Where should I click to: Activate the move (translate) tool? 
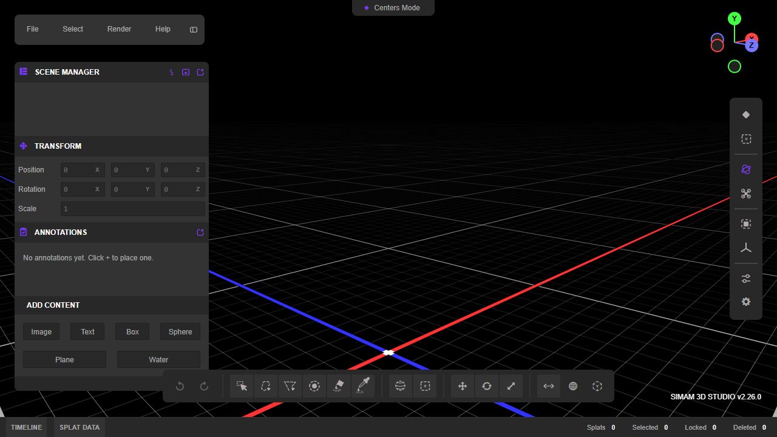click(463, 386)
